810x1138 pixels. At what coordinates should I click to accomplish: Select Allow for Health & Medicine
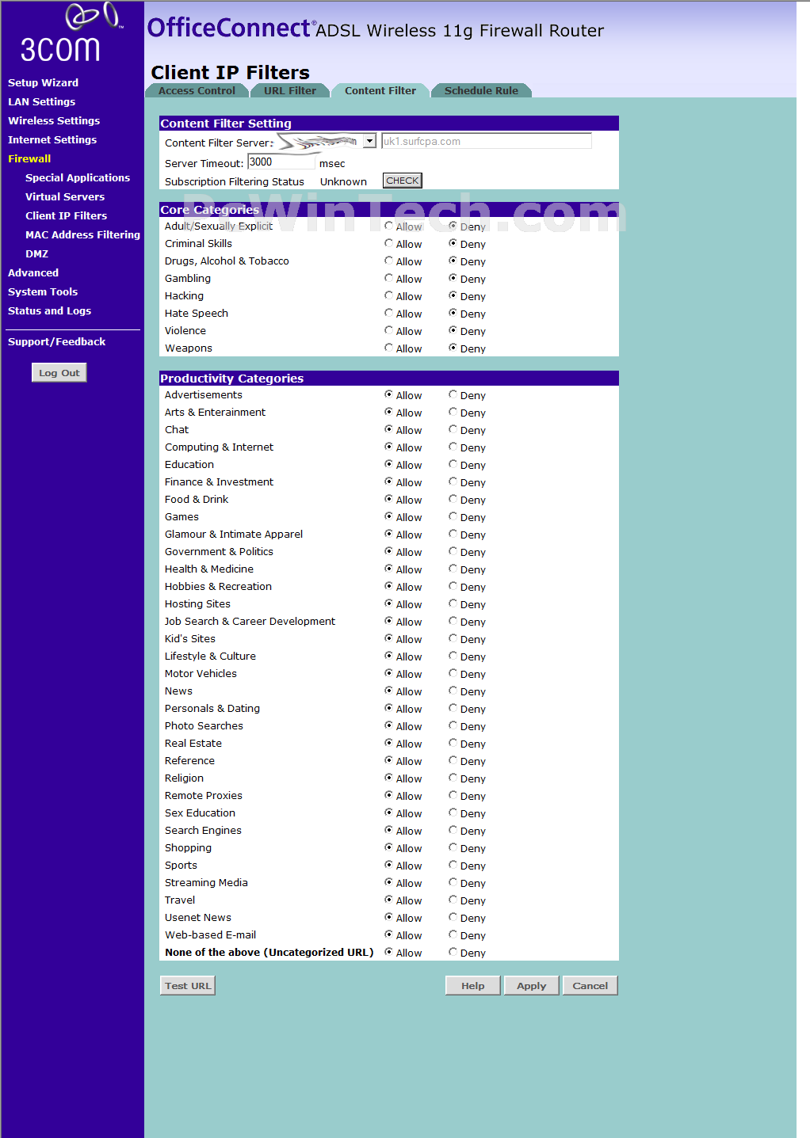coord(388,569)
